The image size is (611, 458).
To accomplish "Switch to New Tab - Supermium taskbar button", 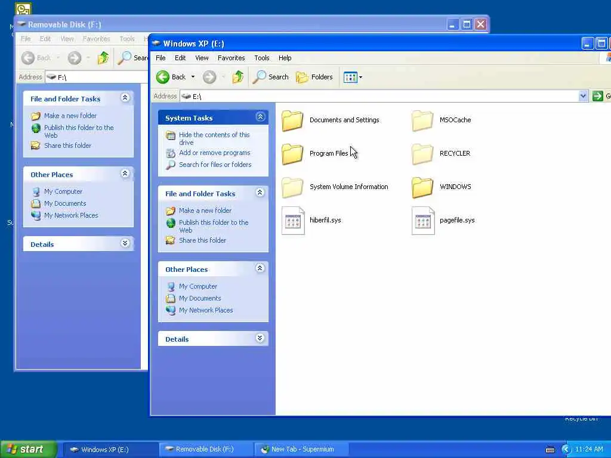I will [x=301, y=450].
